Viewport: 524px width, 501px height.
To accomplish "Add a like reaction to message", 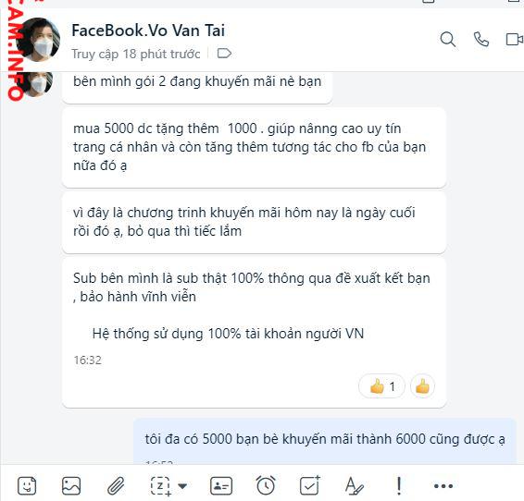I will 422,386.
